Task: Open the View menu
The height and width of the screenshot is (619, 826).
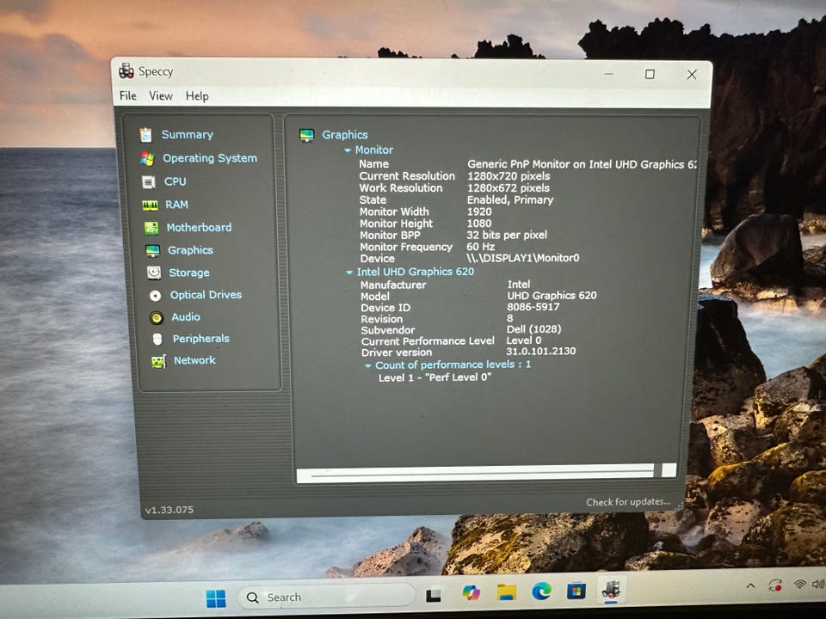Action: [161, 95]
